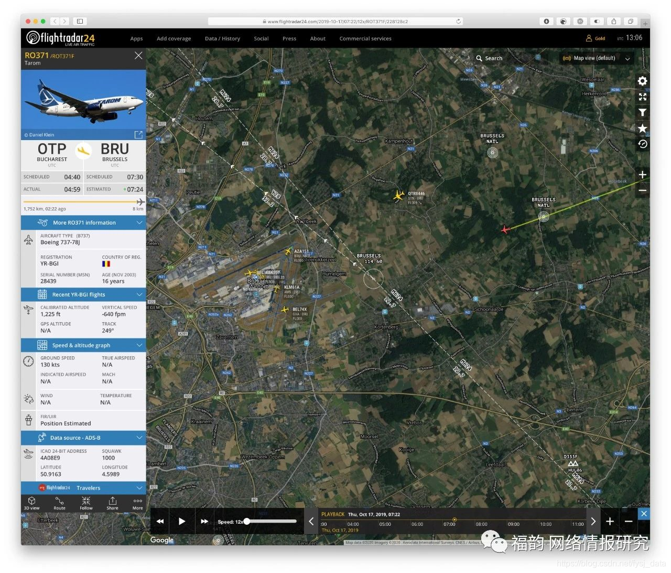671x573 pixels.
Task: Open browser share button
Action: click(x=613, y=22)
